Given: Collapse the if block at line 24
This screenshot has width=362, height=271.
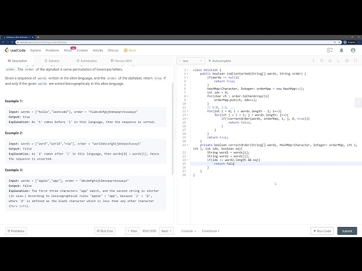Looking at the screenshot, I should [187, 160].
